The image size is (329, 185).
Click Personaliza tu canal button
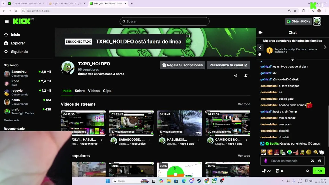[229, 65]
